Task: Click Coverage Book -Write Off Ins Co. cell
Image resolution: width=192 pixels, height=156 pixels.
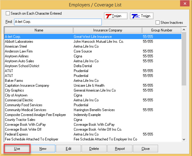Action: (98, 129)
